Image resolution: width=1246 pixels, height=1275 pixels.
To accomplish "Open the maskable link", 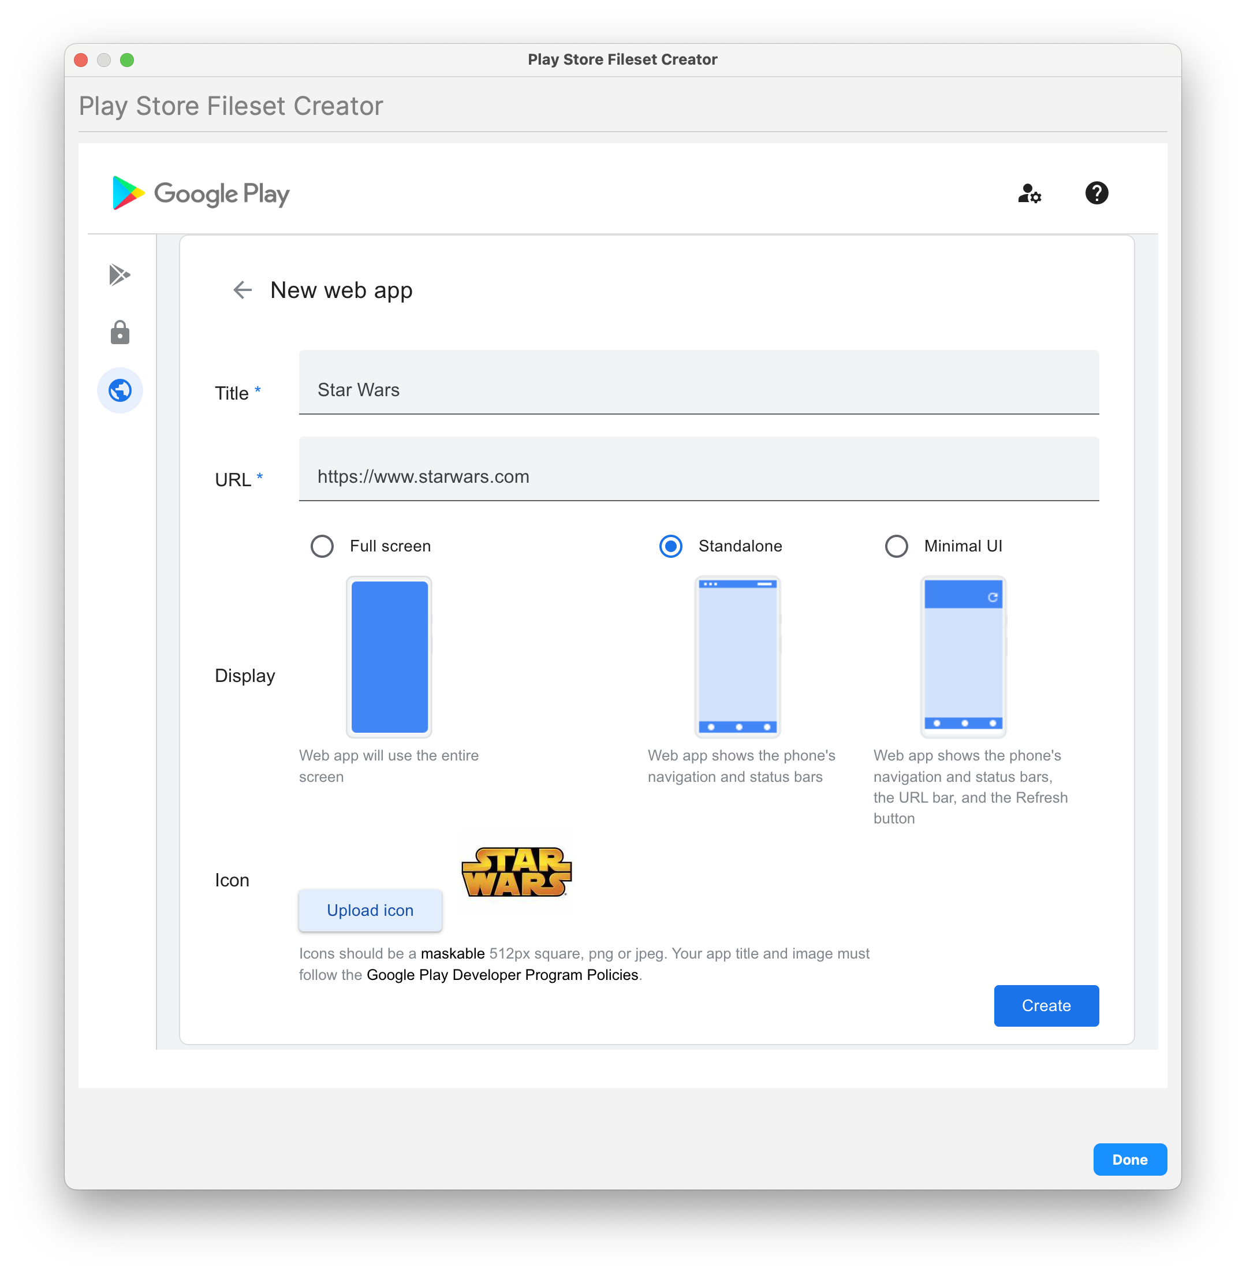I will 453,953.
